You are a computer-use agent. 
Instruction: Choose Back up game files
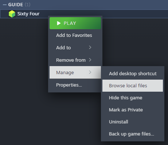coord(133,134)
